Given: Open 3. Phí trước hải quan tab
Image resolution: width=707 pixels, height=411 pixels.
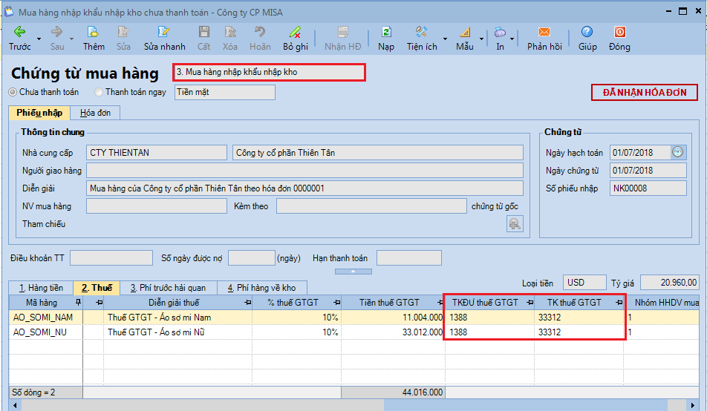Looking at the screenshot, I should click(x=168, y=288).
